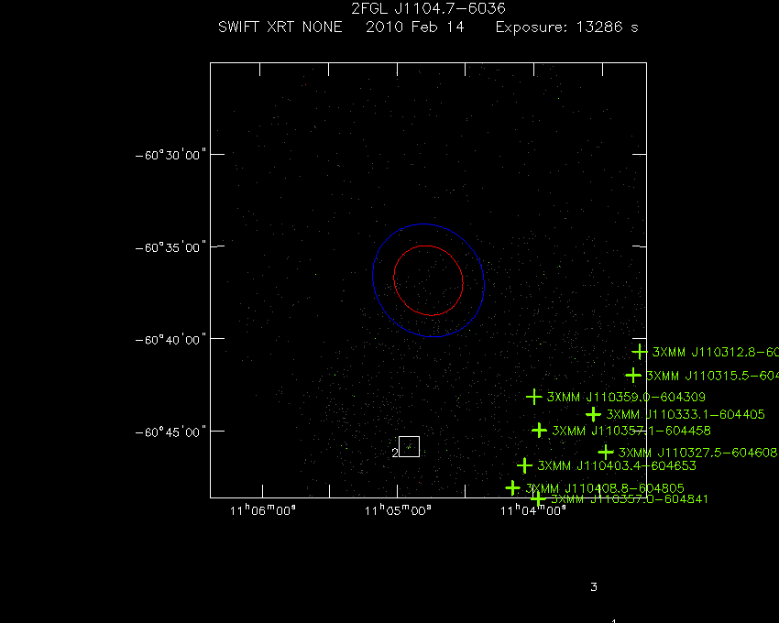This screenshot has height=623, width=779.
Task: Click the green cross marking 3XMM J110327.5-604608
Action: tap(605, 452)
